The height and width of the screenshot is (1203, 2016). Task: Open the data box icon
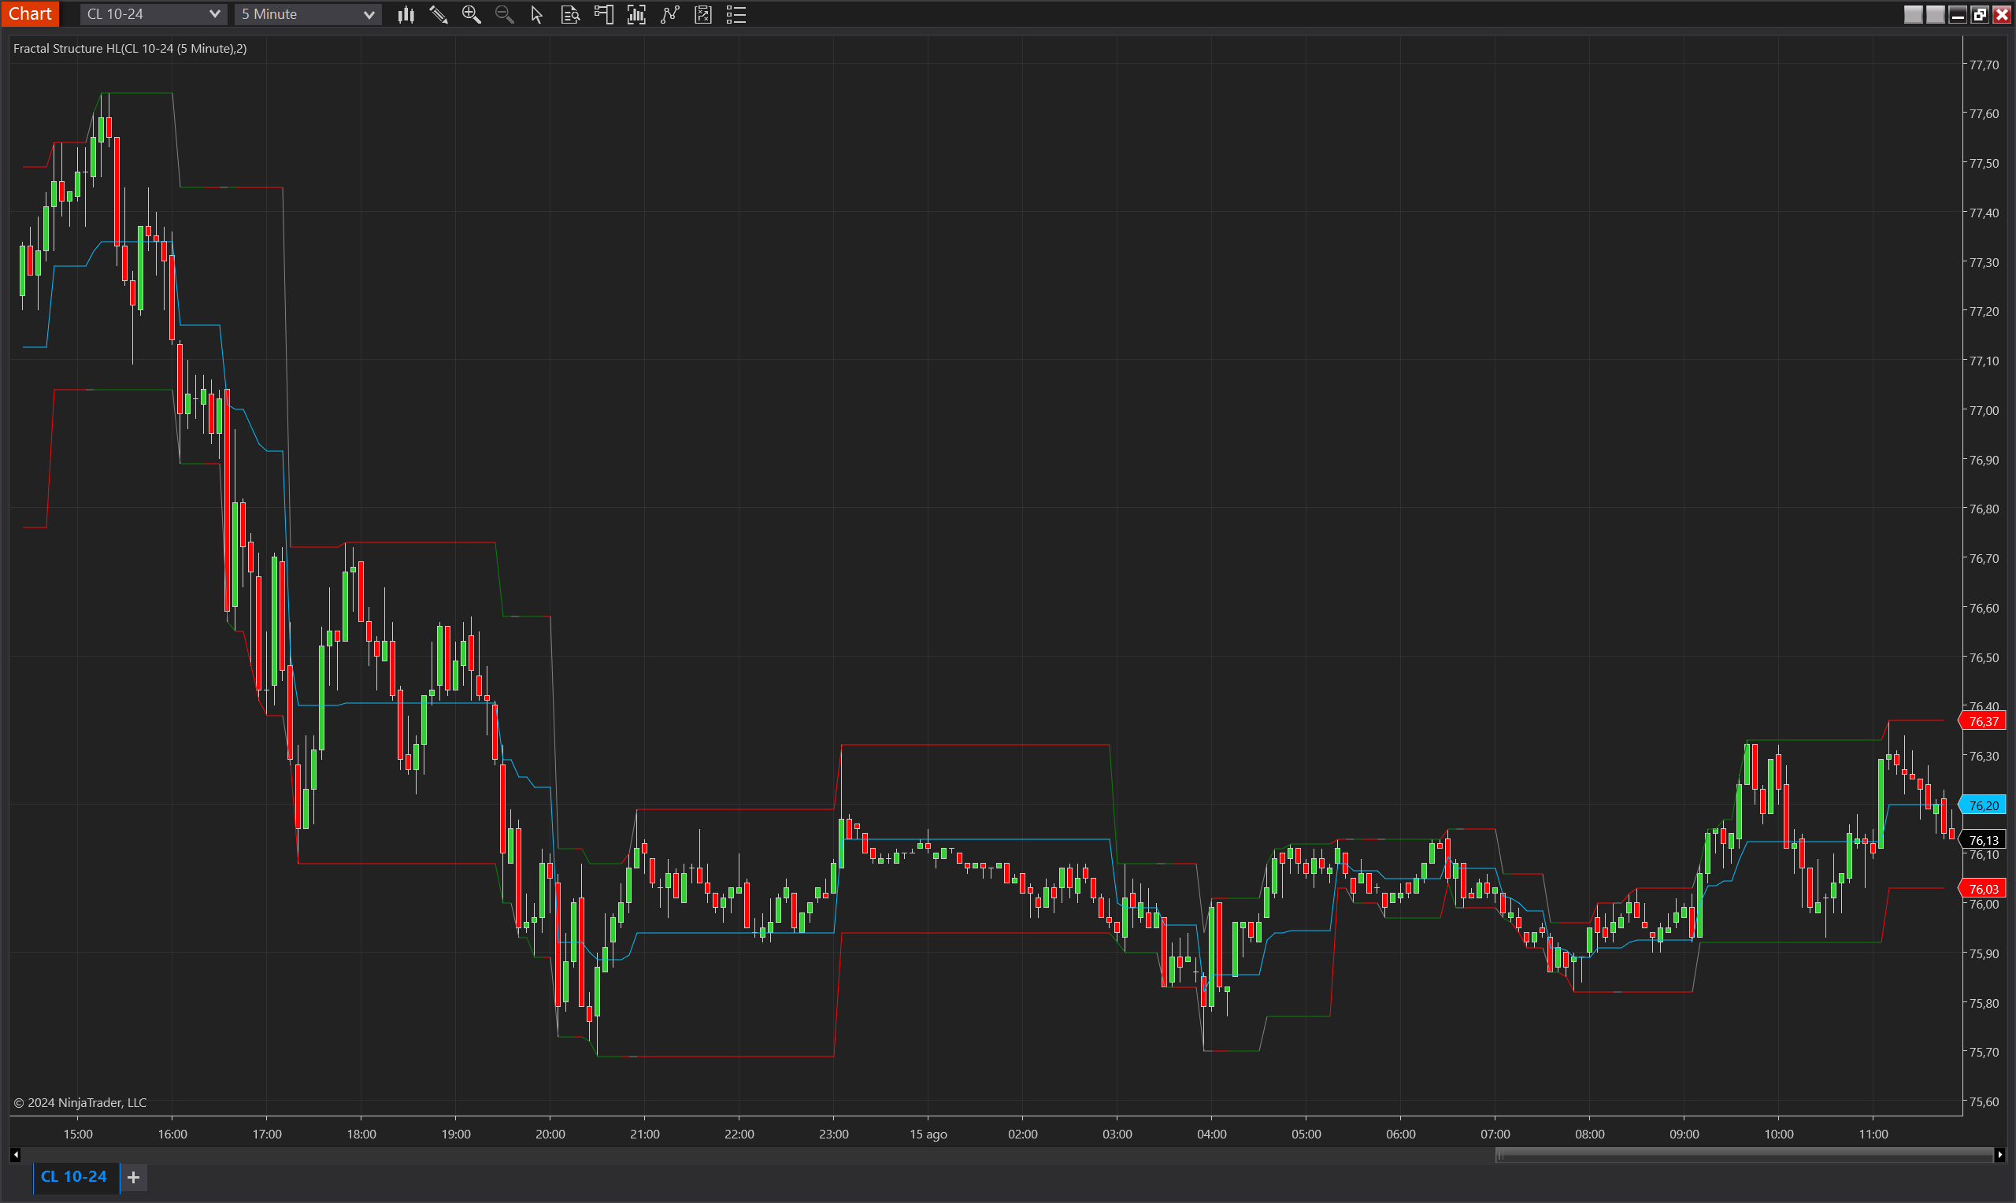click(x=570, y=15)
